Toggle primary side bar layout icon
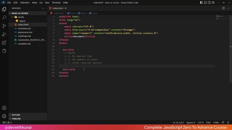 (202, 3)
